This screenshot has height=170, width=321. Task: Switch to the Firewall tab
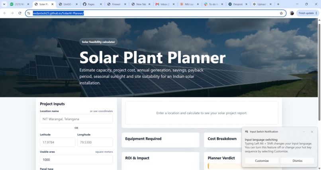[115, 4]
